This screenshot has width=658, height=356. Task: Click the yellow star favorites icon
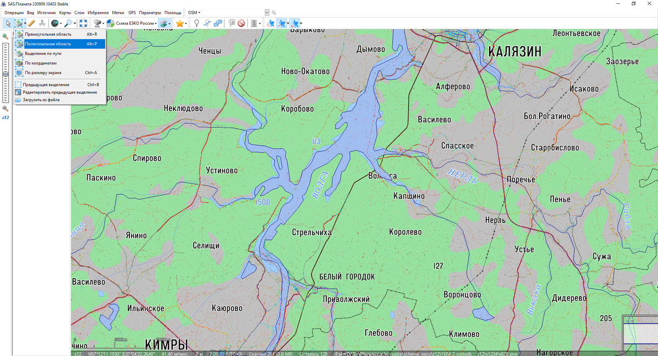[x=179, y=23]
